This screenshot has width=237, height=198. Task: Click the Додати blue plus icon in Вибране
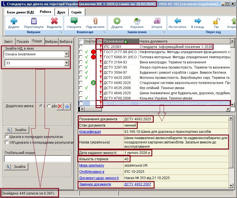click(x=13, y=21)
